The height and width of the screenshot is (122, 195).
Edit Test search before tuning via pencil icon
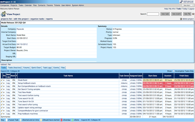(2, 95)
